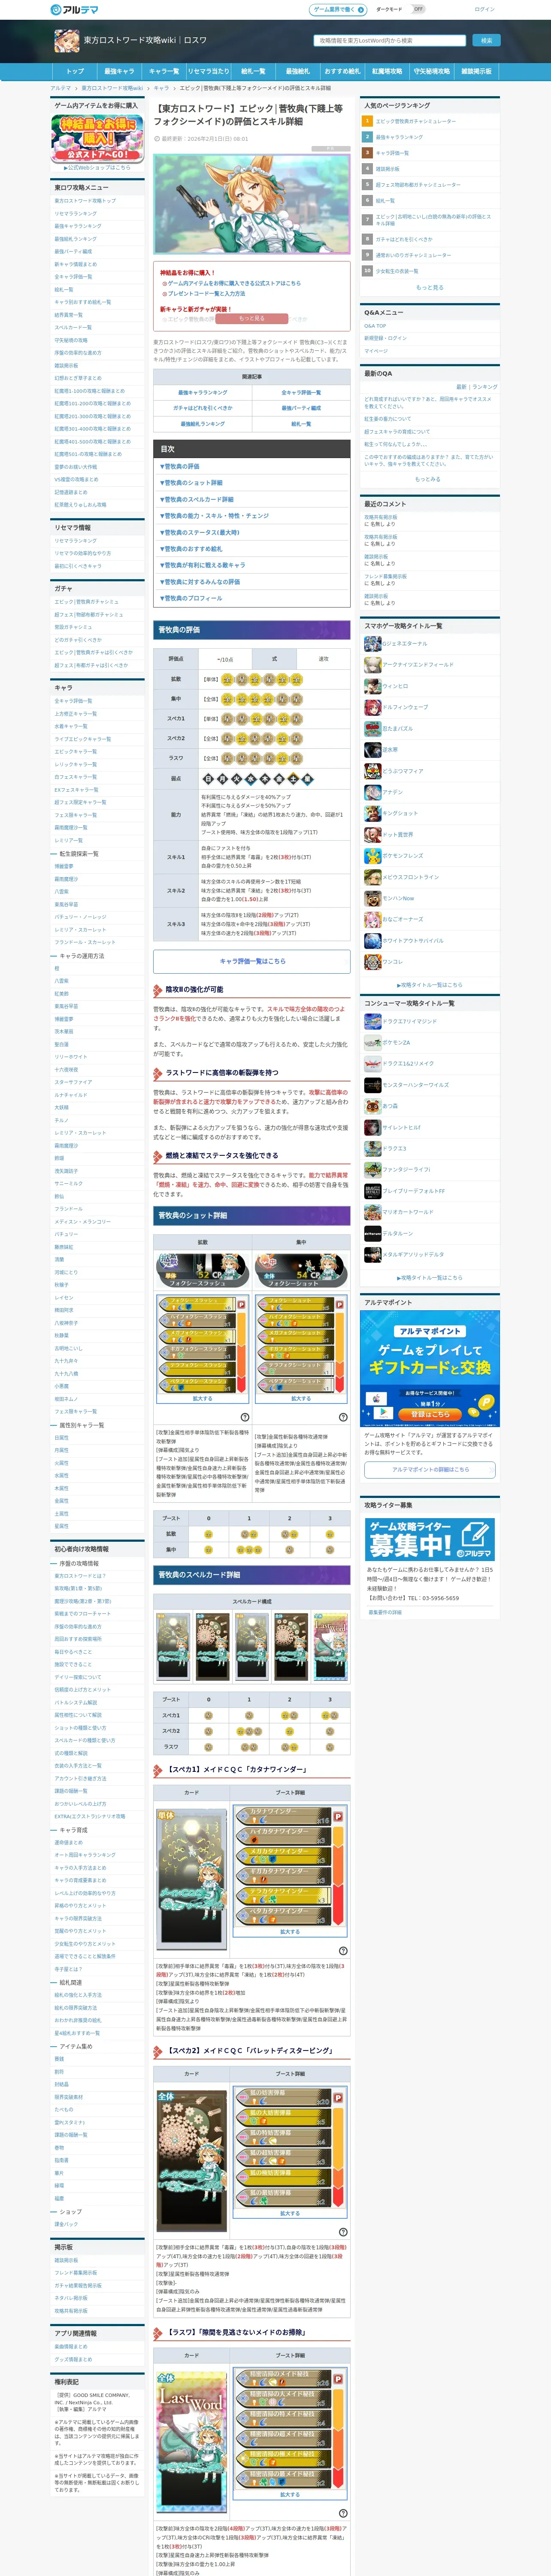Viewport: 551px width, 2576px height.
Task: Click the wiki search input field
Action: [x=390, y=41]
